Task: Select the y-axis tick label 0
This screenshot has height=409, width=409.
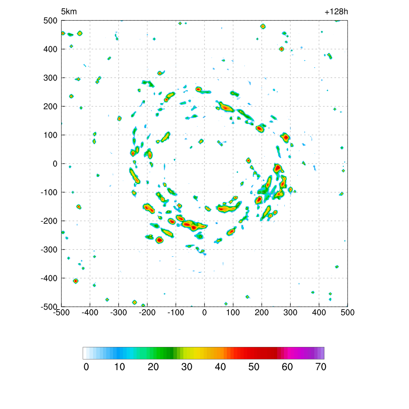Action: (55, 164)
